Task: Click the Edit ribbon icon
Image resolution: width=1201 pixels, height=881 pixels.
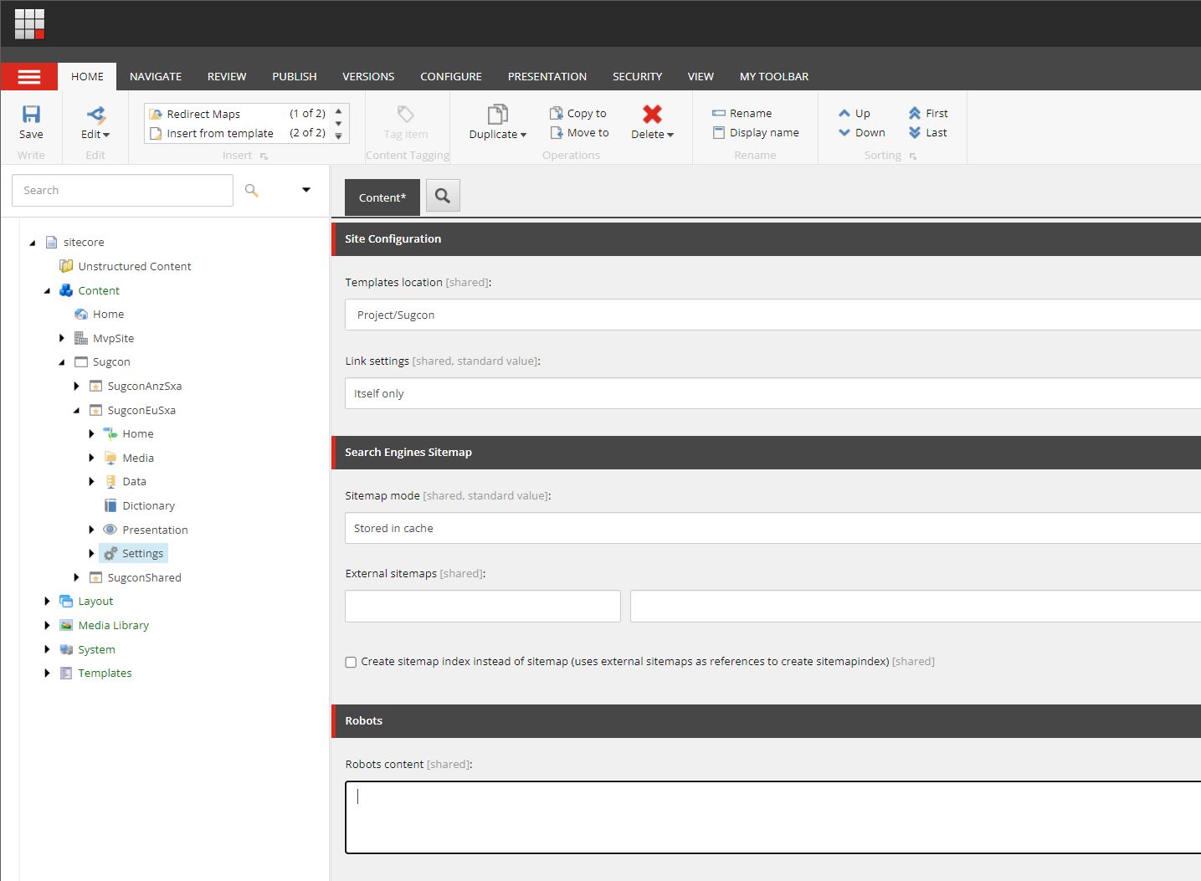Action: 96,115
